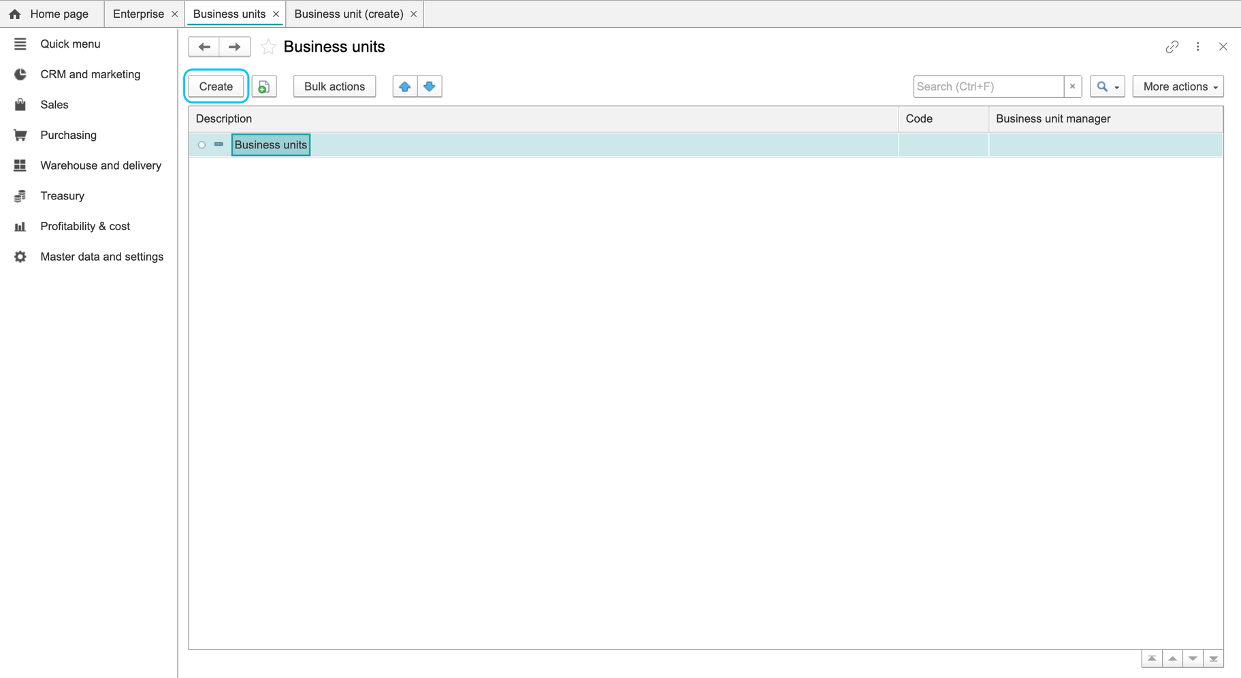Click the Business unit manager column header
The image size is (1241, 678).
click(1106, 118)
